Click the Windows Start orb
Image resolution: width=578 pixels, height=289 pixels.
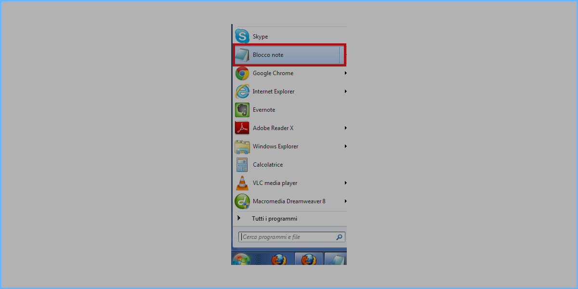click(x=241, y=260)
